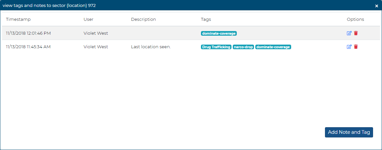Image resolution: width=382 pixels, height=150 pixels.
Task: Click the Options column header
Action: [355, 19]
